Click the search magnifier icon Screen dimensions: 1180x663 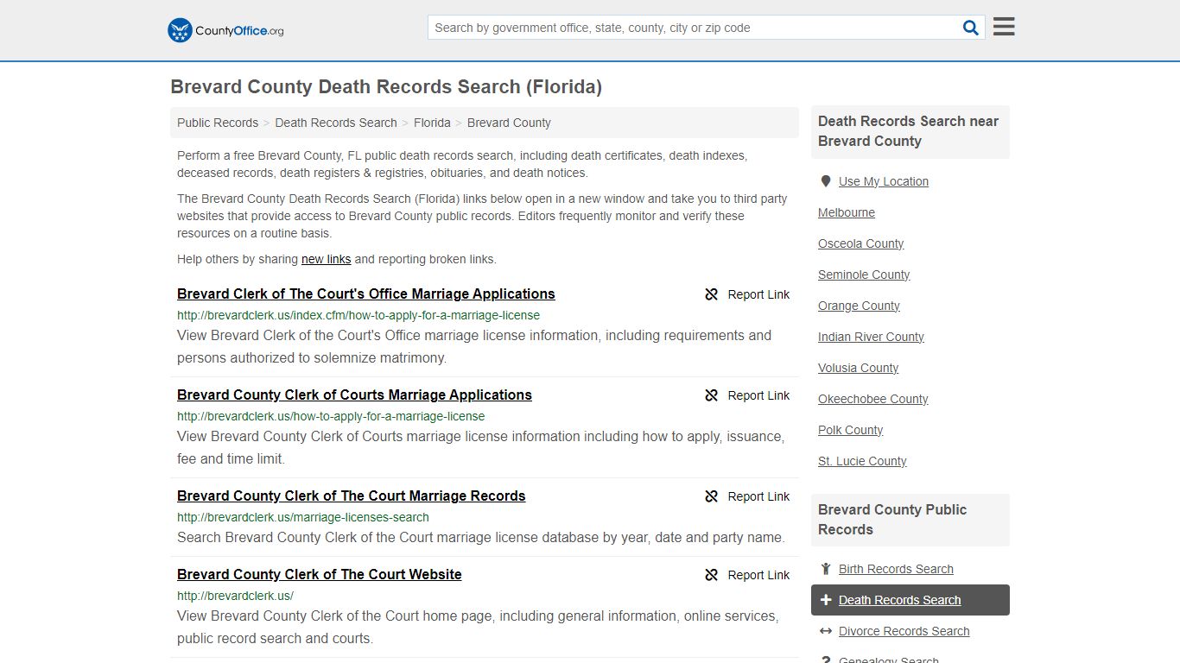[x=971, y=28]
